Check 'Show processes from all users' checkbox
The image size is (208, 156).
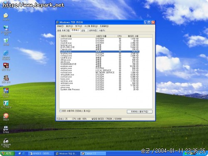[60, 111]
